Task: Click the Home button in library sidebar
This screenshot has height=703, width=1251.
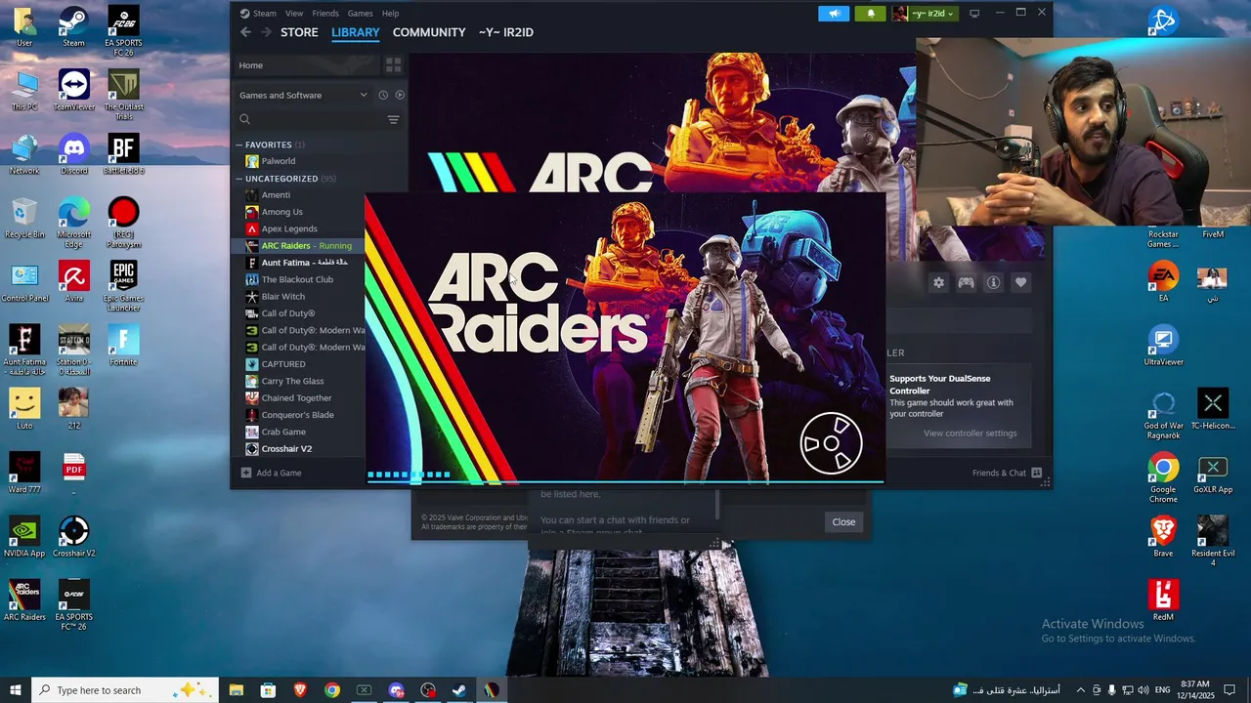Action: (306, 65)
